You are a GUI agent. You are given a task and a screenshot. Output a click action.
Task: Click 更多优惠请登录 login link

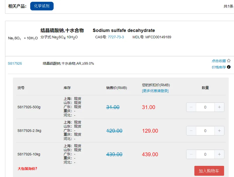click(x=155, y=91)
